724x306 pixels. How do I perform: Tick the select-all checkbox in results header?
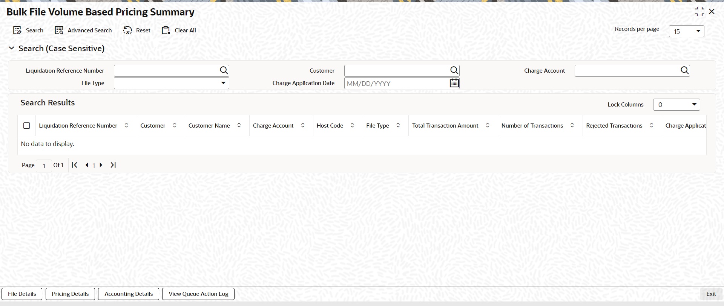[x=27, y=126]
